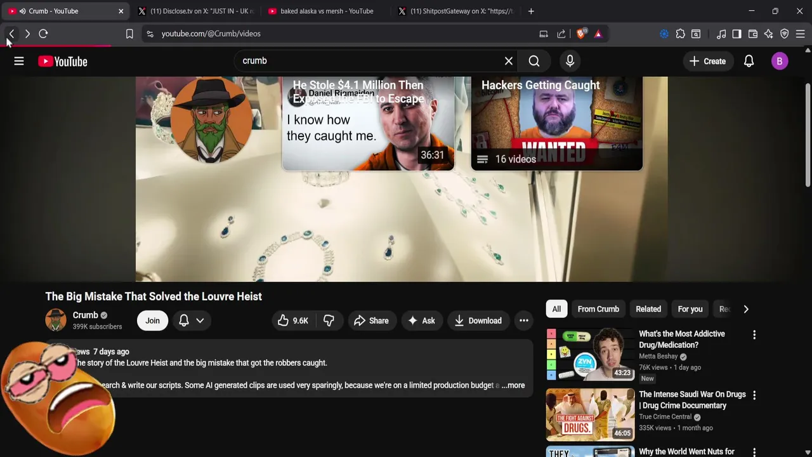Open the Brave Playlist music note icon
The width and height of the screenshot is (812, 457).
pos(721,34)
